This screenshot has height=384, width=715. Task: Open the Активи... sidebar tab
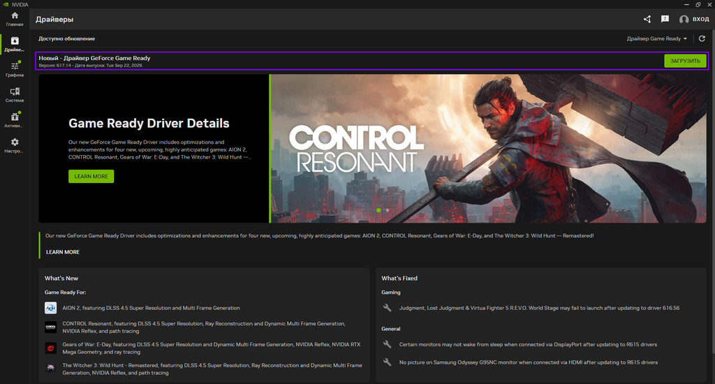click(x=15, y=120)
